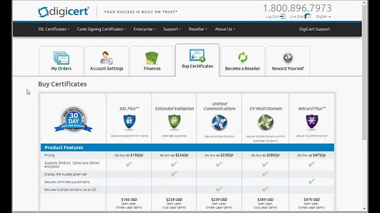Open the Wildcard Plus product title
Screen dimensions: 380x213
click(x=312, y=109)
